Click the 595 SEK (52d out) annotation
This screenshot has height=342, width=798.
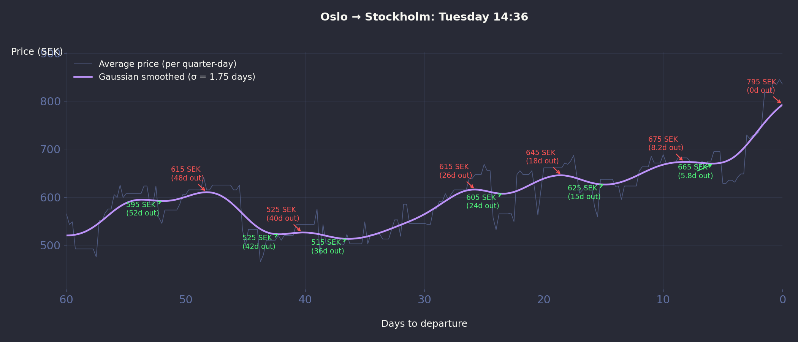(x=142, y=209)
